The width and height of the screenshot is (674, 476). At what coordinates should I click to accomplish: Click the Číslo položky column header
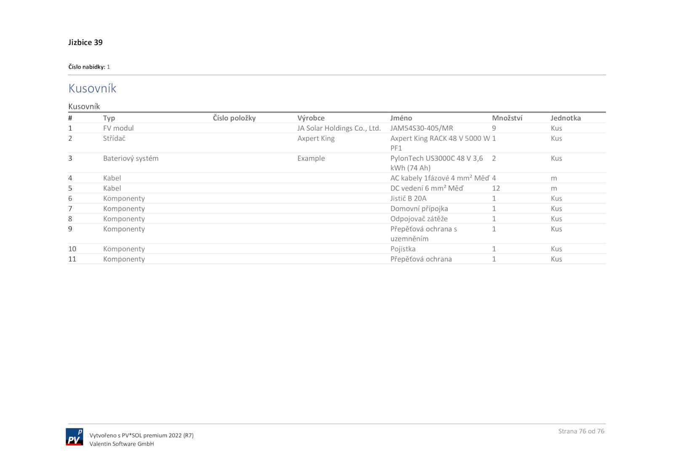pyautogui.click(x=234, y=118)
